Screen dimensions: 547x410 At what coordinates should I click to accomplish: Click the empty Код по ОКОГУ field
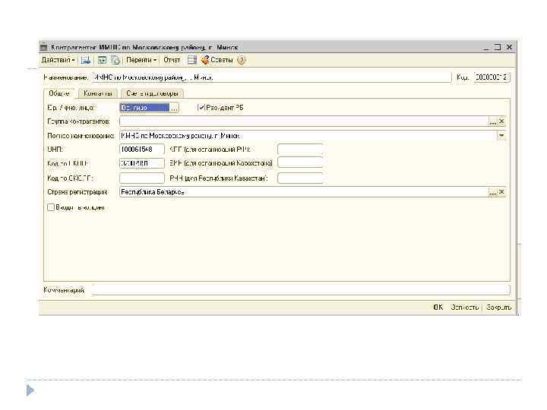click(x=141, y=178)
